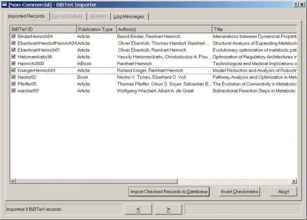Select the BinderHeinrich04 ID text
Viewport: 307px width, 220px height.
(x=35, y=36)
